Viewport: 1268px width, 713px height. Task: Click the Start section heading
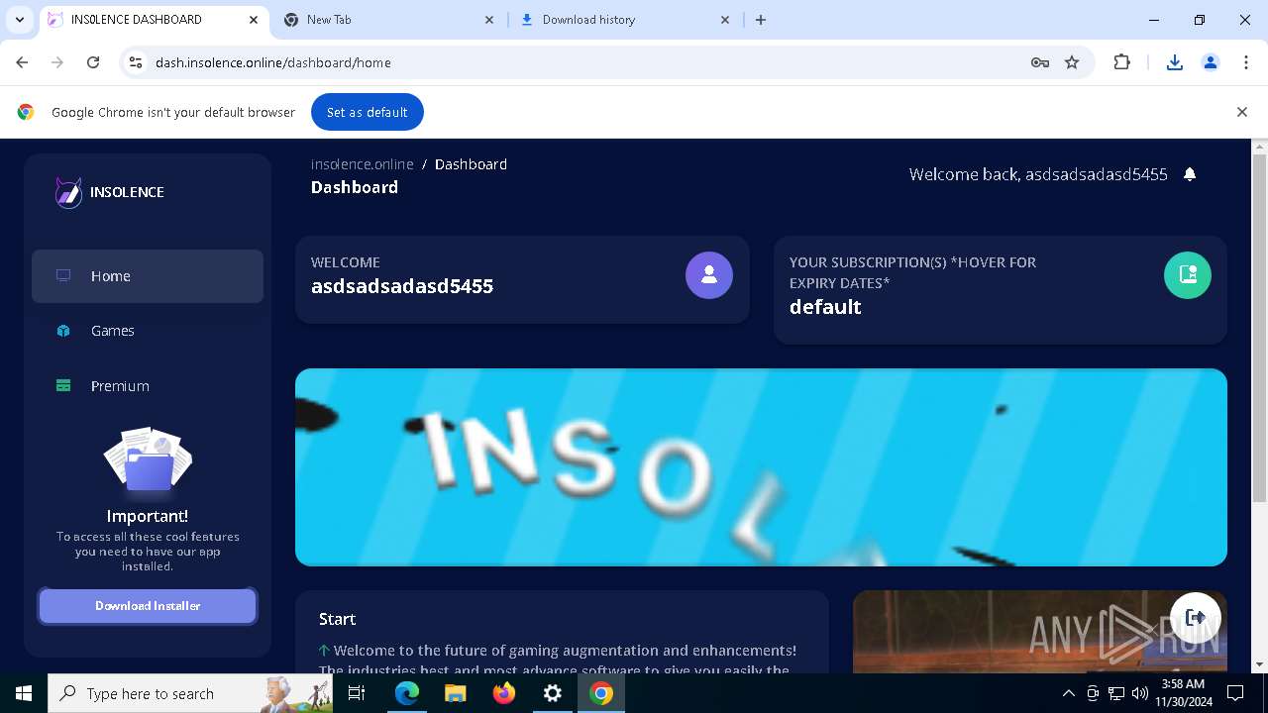337,619
